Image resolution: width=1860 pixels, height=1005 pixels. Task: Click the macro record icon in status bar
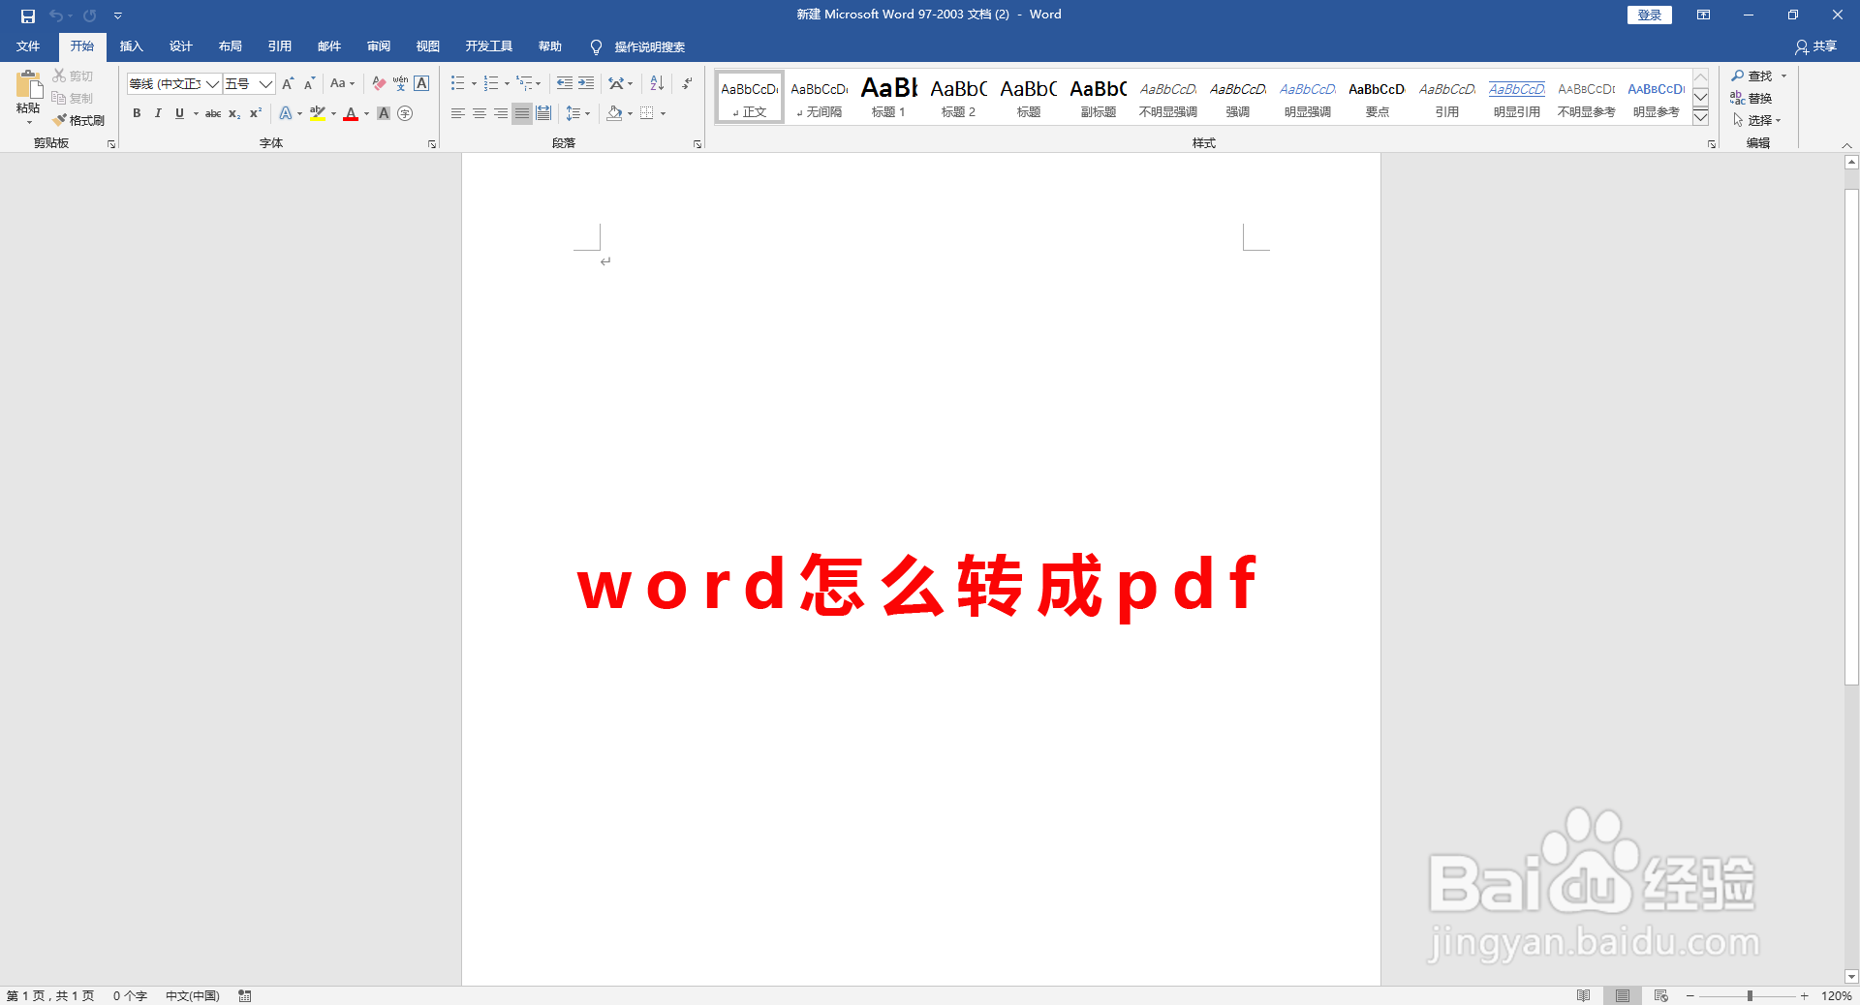245,995
